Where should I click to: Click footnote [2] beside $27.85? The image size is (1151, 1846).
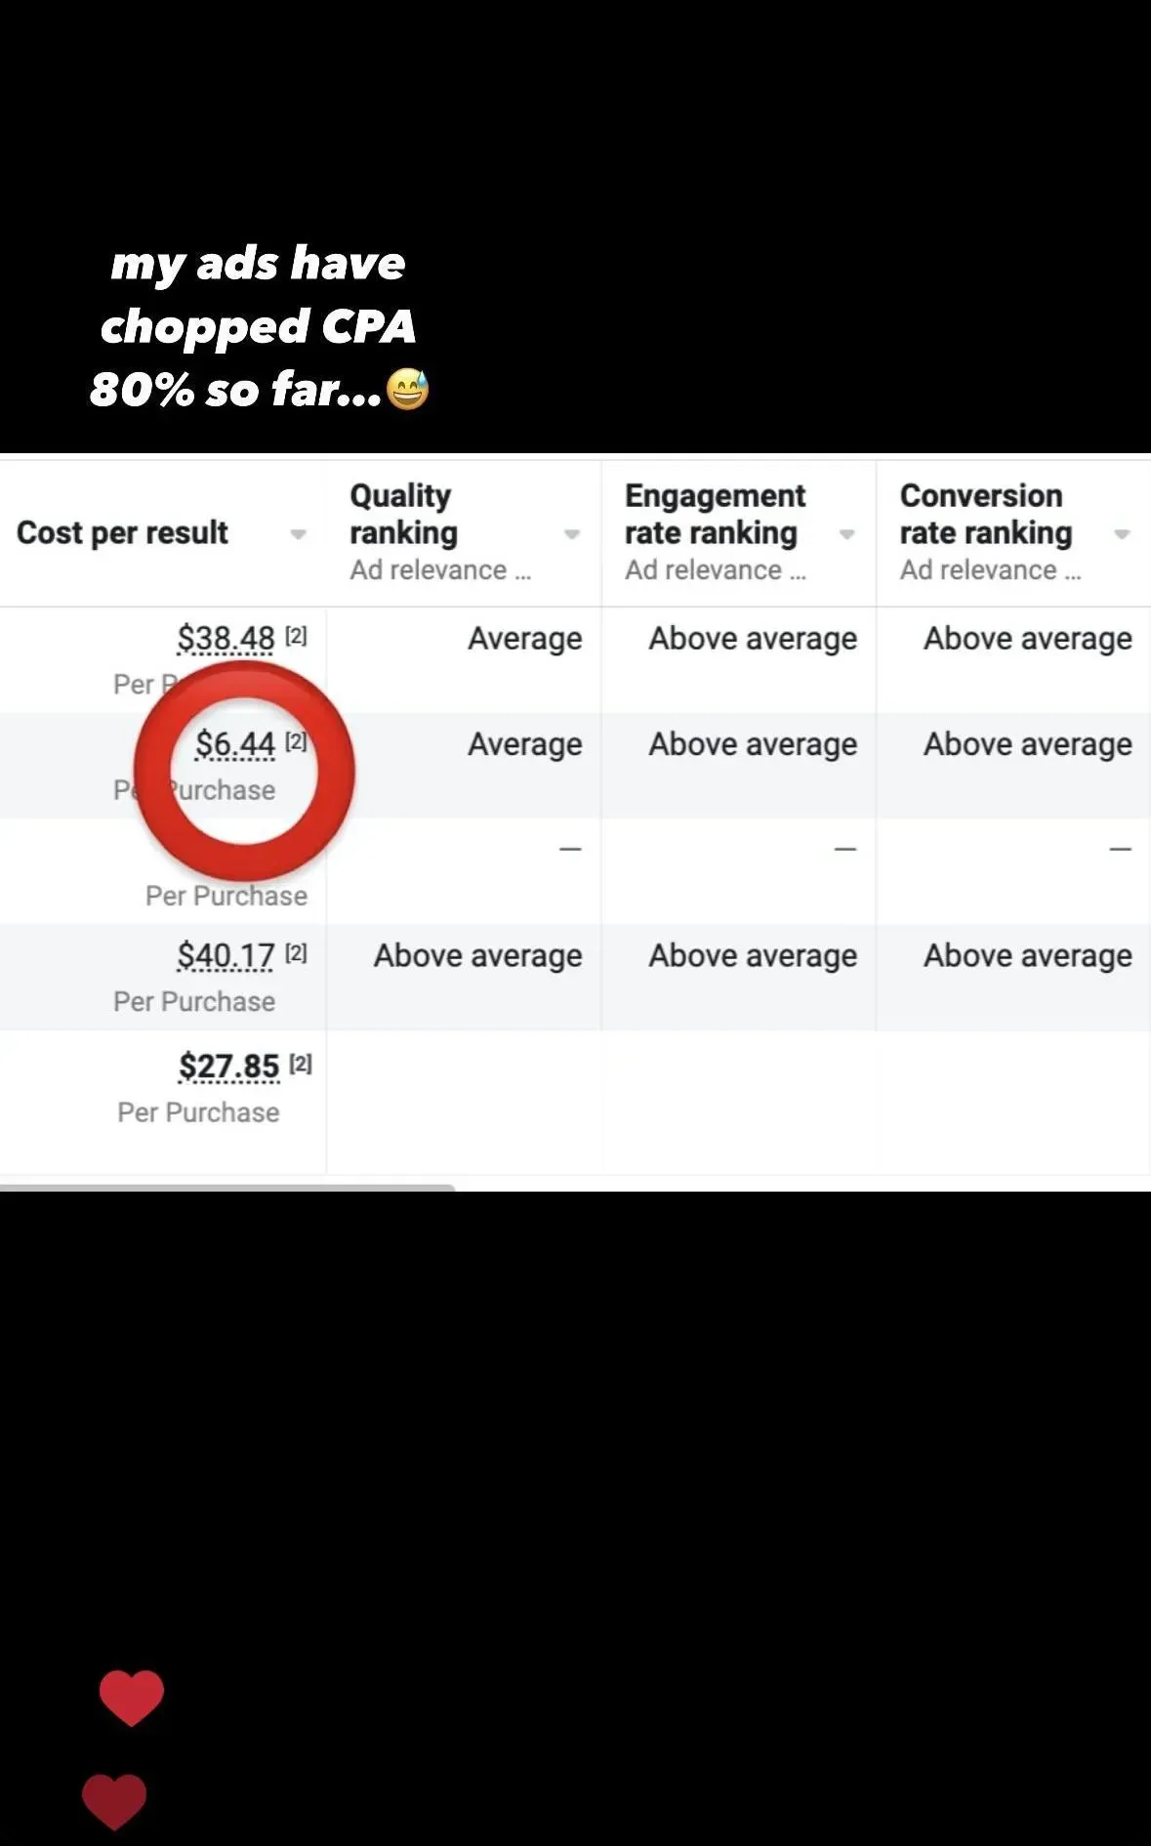pyautogui.click(x=301, y=1063)
